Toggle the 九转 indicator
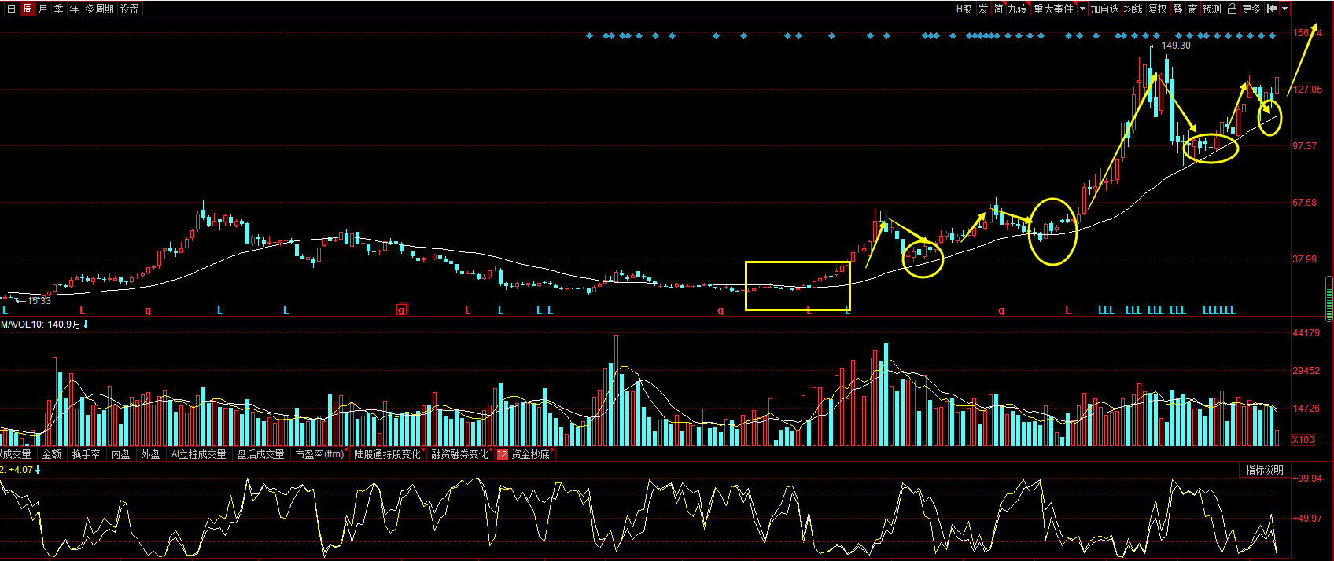The width and height of the screenshot is (1334, 561). pos(1018,9)
